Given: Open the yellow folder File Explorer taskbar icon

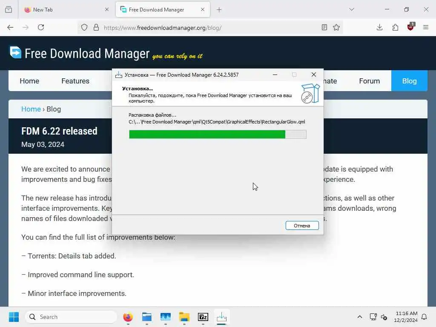Looking at the screenshot, I should click(x=184, y=317).
